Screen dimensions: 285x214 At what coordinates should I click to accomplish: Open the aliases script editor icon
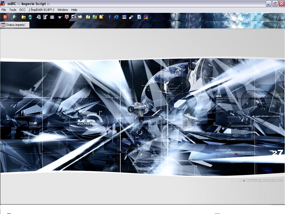click(38, 17)
